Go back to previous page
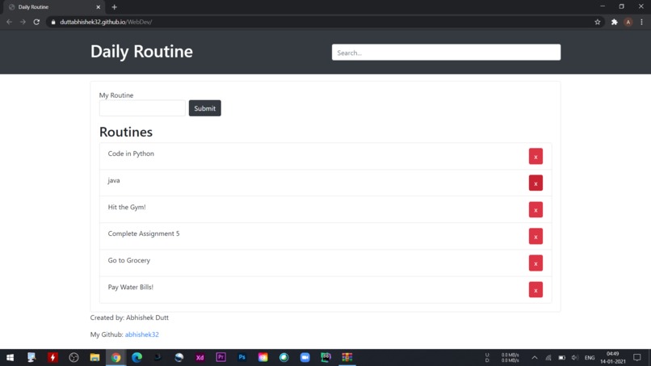651x366 pixels. pyautogui.click(x=9, y=22)
